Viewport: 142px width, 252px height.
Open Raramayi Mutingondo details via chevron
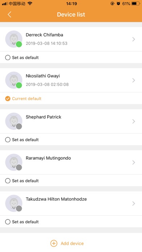pos(134,162)
